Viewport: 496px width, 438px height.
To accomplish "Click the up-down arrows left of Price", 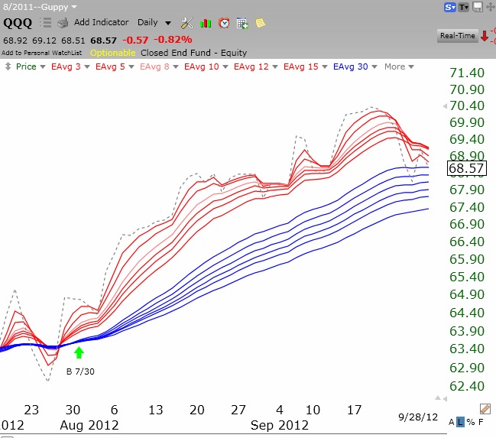I will [x=8, y=67].
